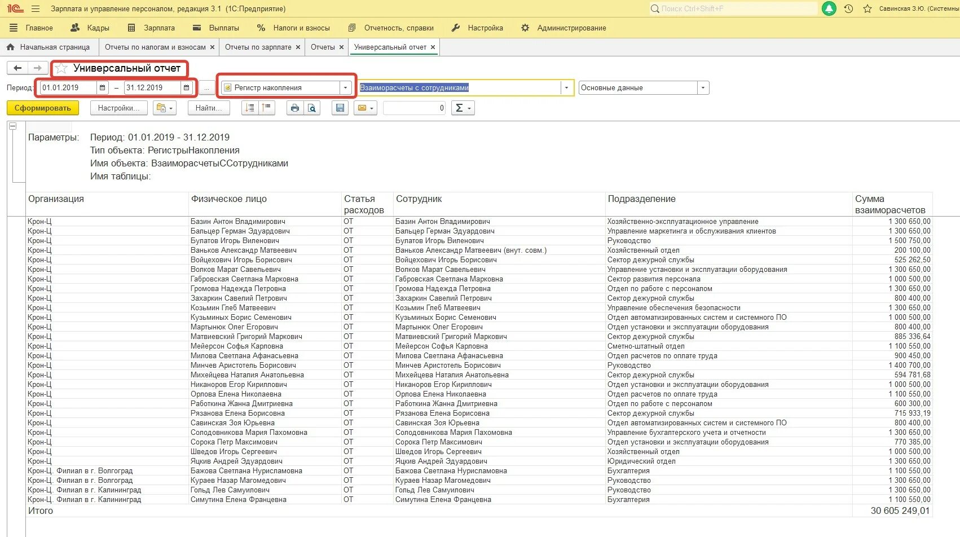Image resolution: width=960 pixels, height=537 pixels.
Task: Open report Настройки... button
Action: pos(119,108)
